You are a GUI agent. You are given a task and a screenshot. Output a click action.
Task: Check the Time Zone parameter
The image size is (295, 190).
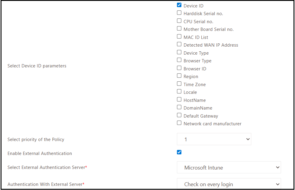[x=179, y=84]
